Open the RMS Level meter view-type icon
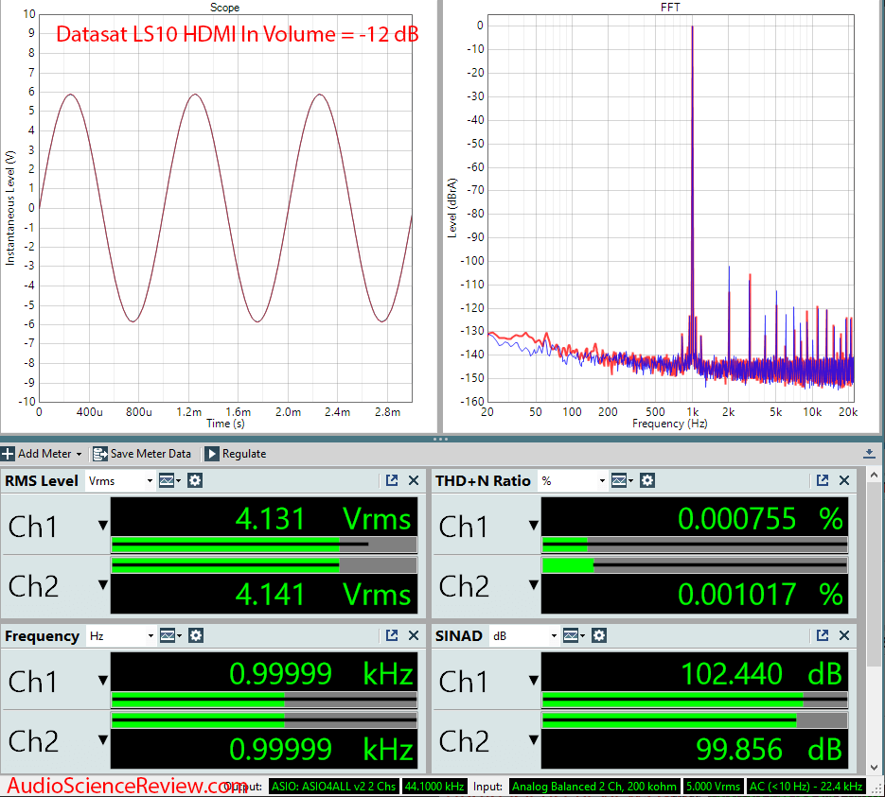885x797 pixels. [x=169, y=481]
